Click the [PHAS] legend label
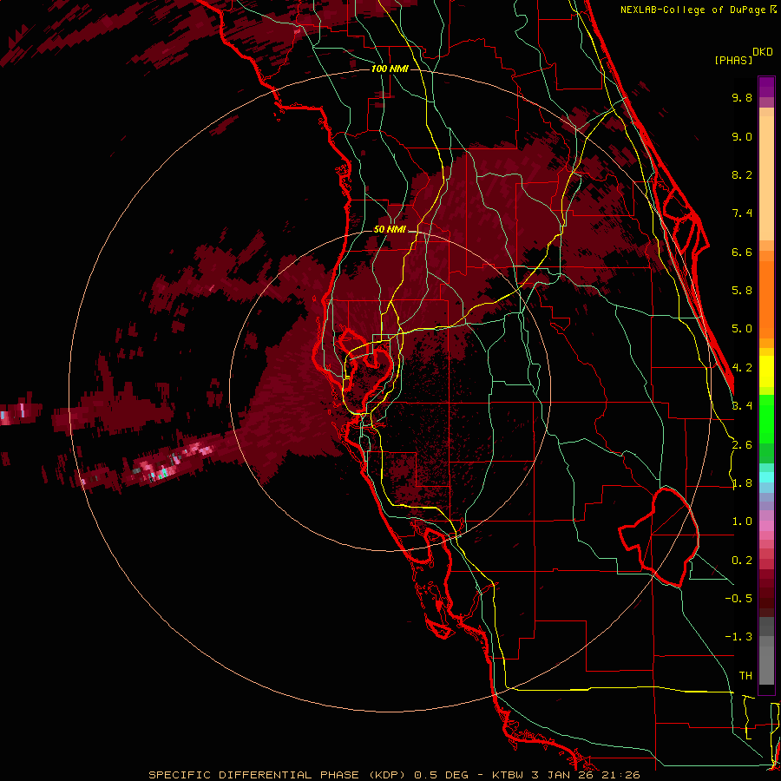Viewport: 781px width, 781px height. (733, 60)
